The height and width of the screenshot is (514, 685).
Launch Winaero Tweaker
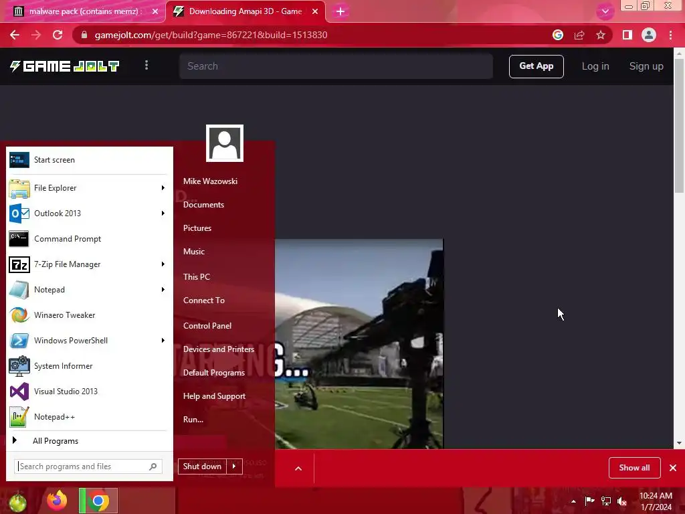(x=90, y=315)
